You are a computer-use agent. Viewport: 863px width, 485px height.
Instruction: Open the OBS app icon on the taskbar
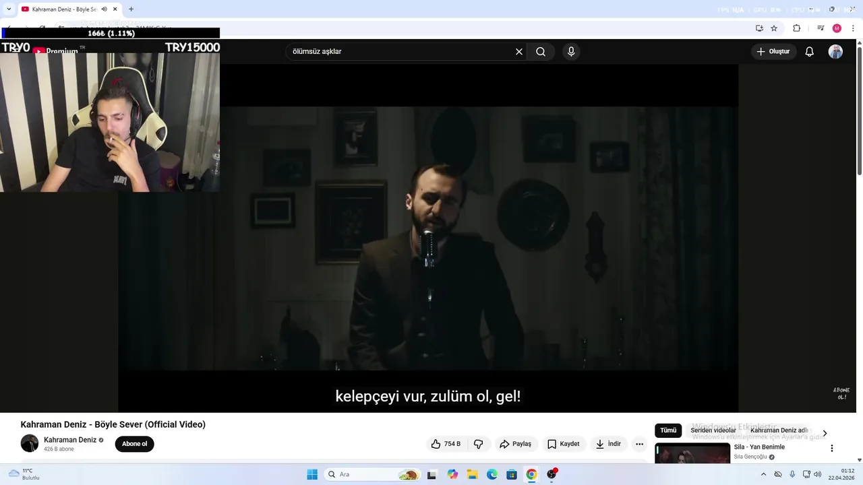pos(552,474)
